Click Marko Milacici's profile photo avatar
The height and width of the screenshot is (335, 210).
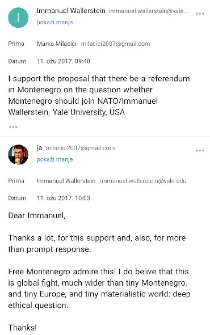tap(18, 155)
